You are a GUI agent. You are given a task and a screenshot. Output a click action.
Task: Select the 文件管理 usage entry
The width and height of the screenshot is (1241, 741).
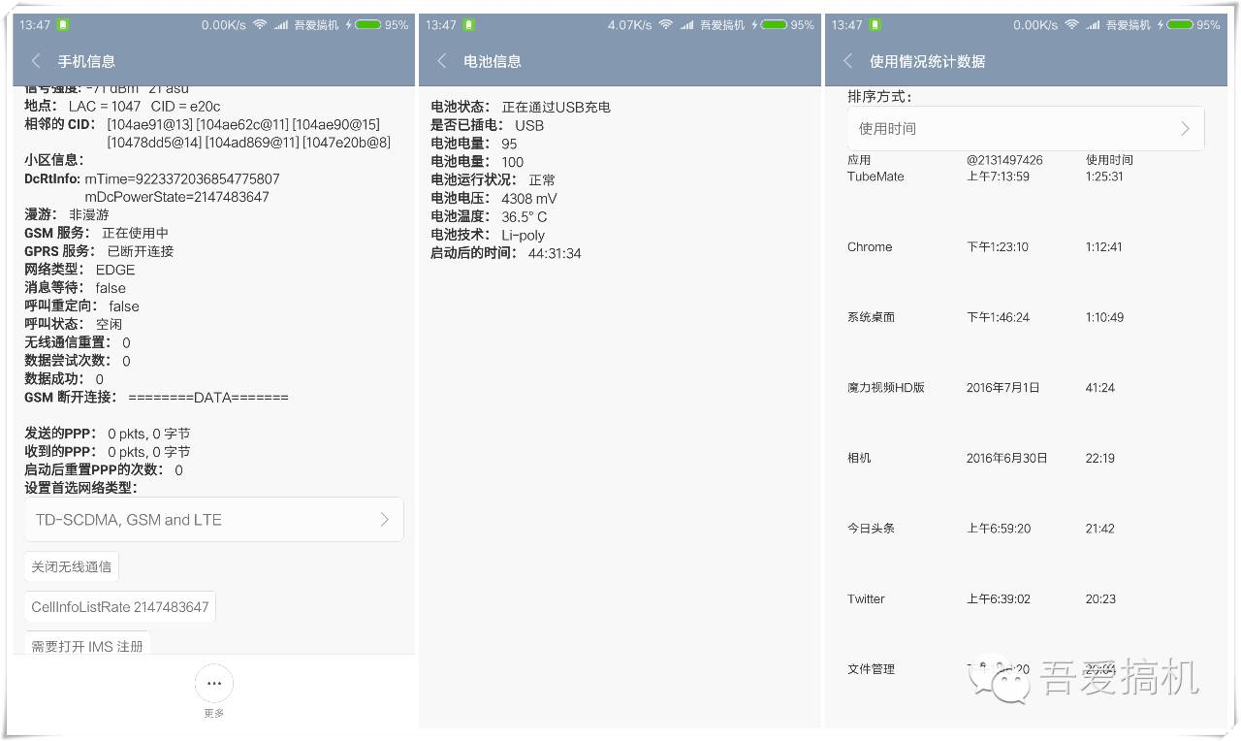pyautogui.click(x=870, y=668)
